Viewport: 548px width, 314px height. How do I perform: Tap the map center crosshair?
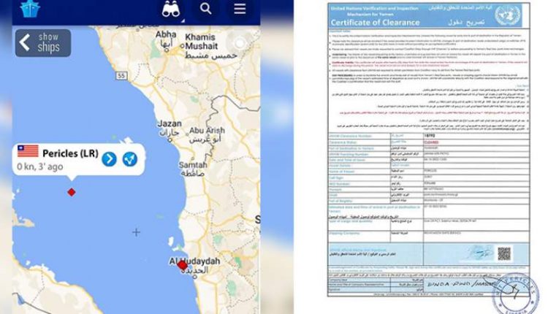pos(136,232)
